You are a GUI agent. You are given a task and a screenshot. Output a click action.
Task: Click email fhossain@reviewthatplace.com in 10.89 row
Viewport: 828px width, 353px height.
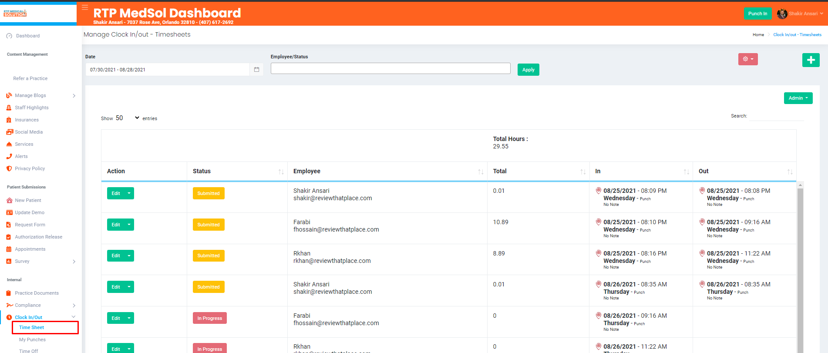click(336, 229)
